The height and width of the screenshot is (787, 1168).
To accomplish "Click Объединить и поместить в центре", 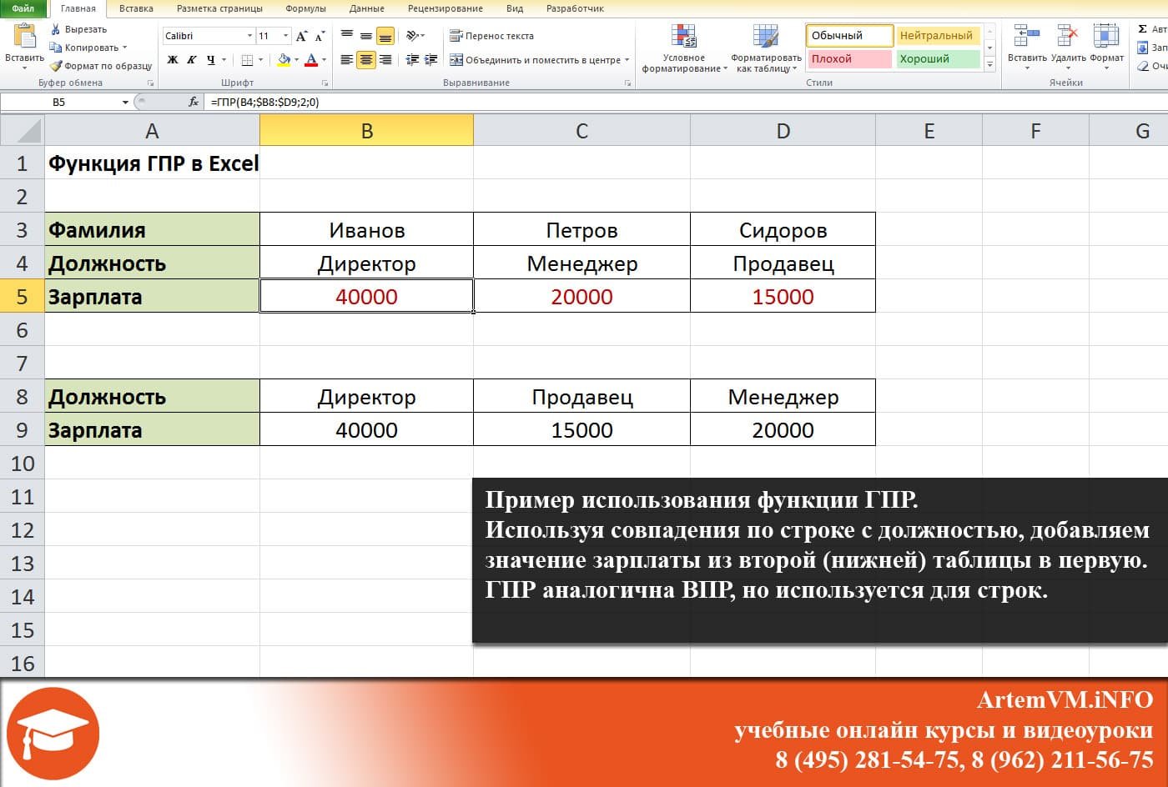I will tap(539, 60).
